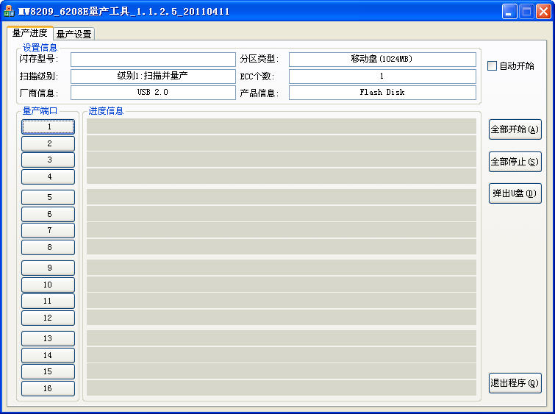Choose port button 8
Image resolution: width=555 pixels, height=414 pixels.
pyautogui.click(x=49, y=247)
